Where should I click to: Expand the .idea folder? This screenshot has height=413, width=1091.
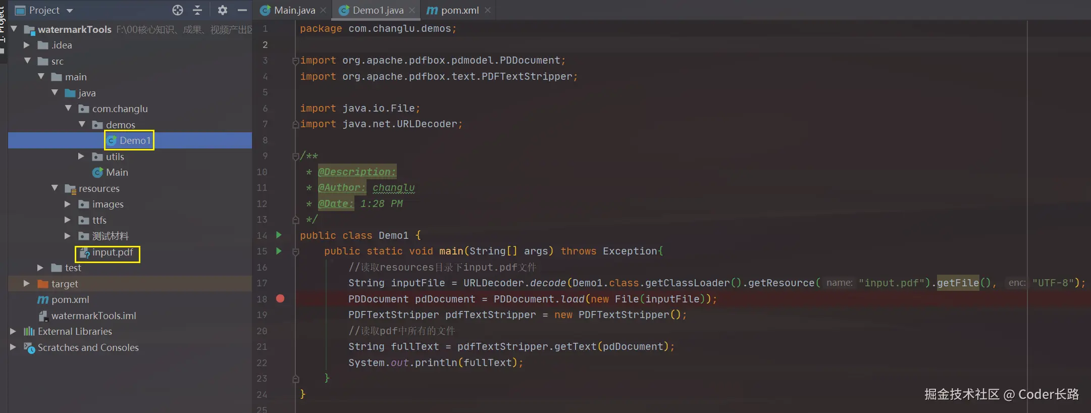(x=27, y=45)
